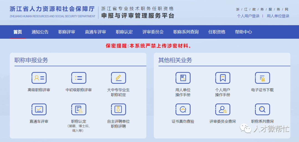The width and height of the screenshot is (299, 142).
Task: Click the 用人单位操作手册 text label
Action: [x=183, y=92]
